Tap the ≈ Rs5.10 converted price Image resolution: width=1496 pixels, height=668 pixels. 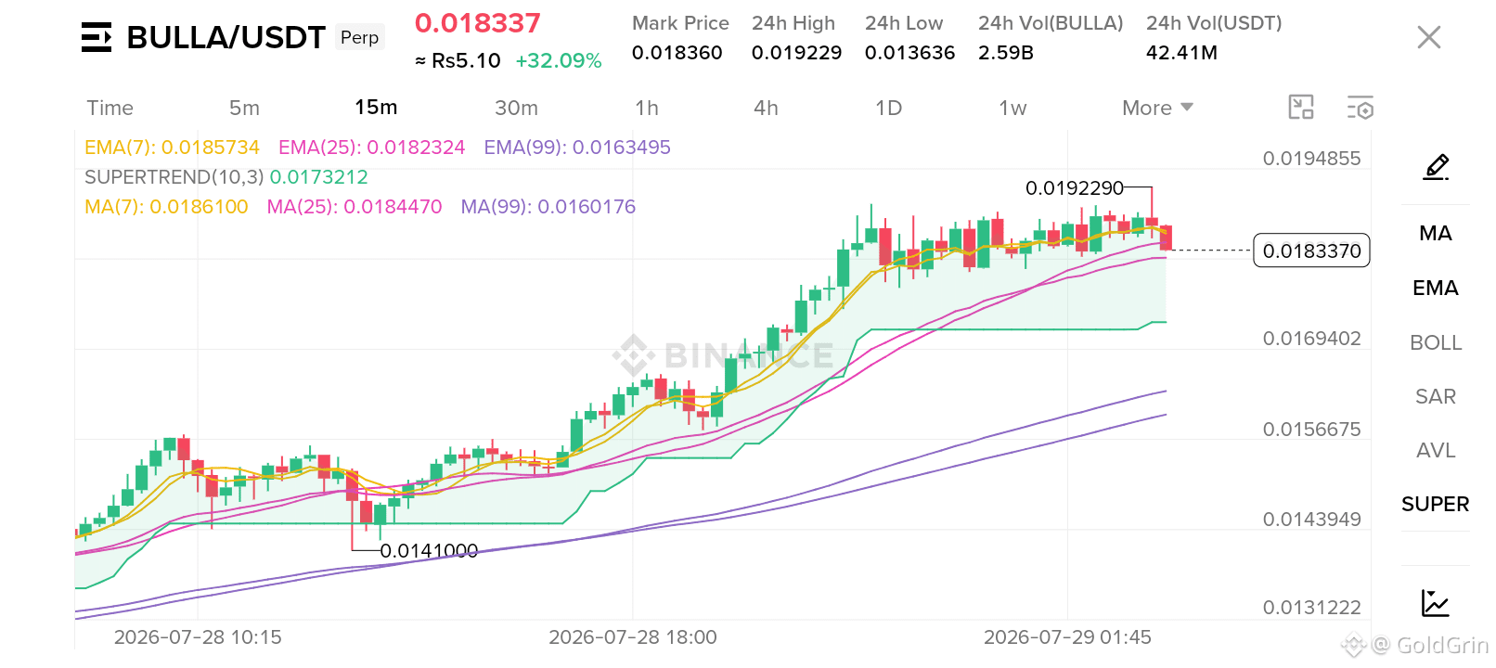coord(458,61)
